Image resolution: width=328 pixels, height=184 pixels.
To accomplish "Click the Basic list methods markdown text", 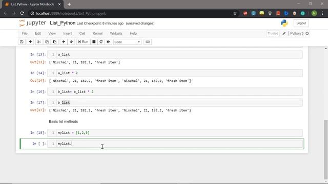I will pyautogui.click(x=64, y=122).
